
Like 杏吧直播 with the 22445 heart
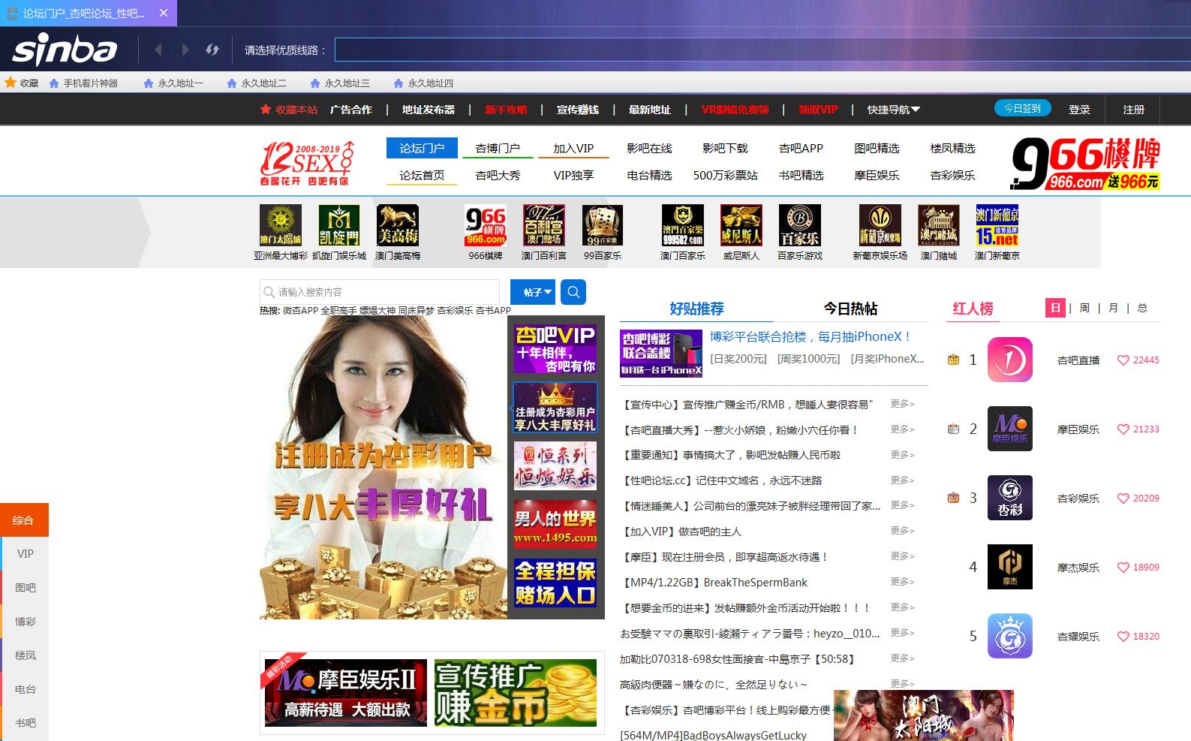click(1123, 360)
